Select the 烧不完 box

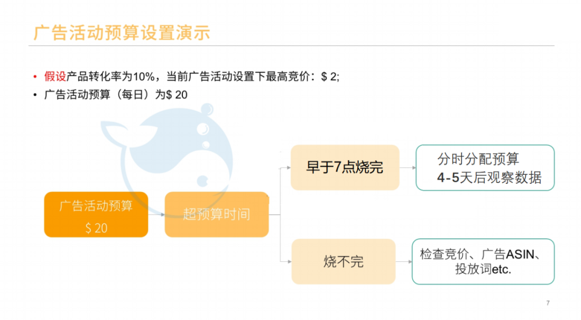tap(343, 261)
